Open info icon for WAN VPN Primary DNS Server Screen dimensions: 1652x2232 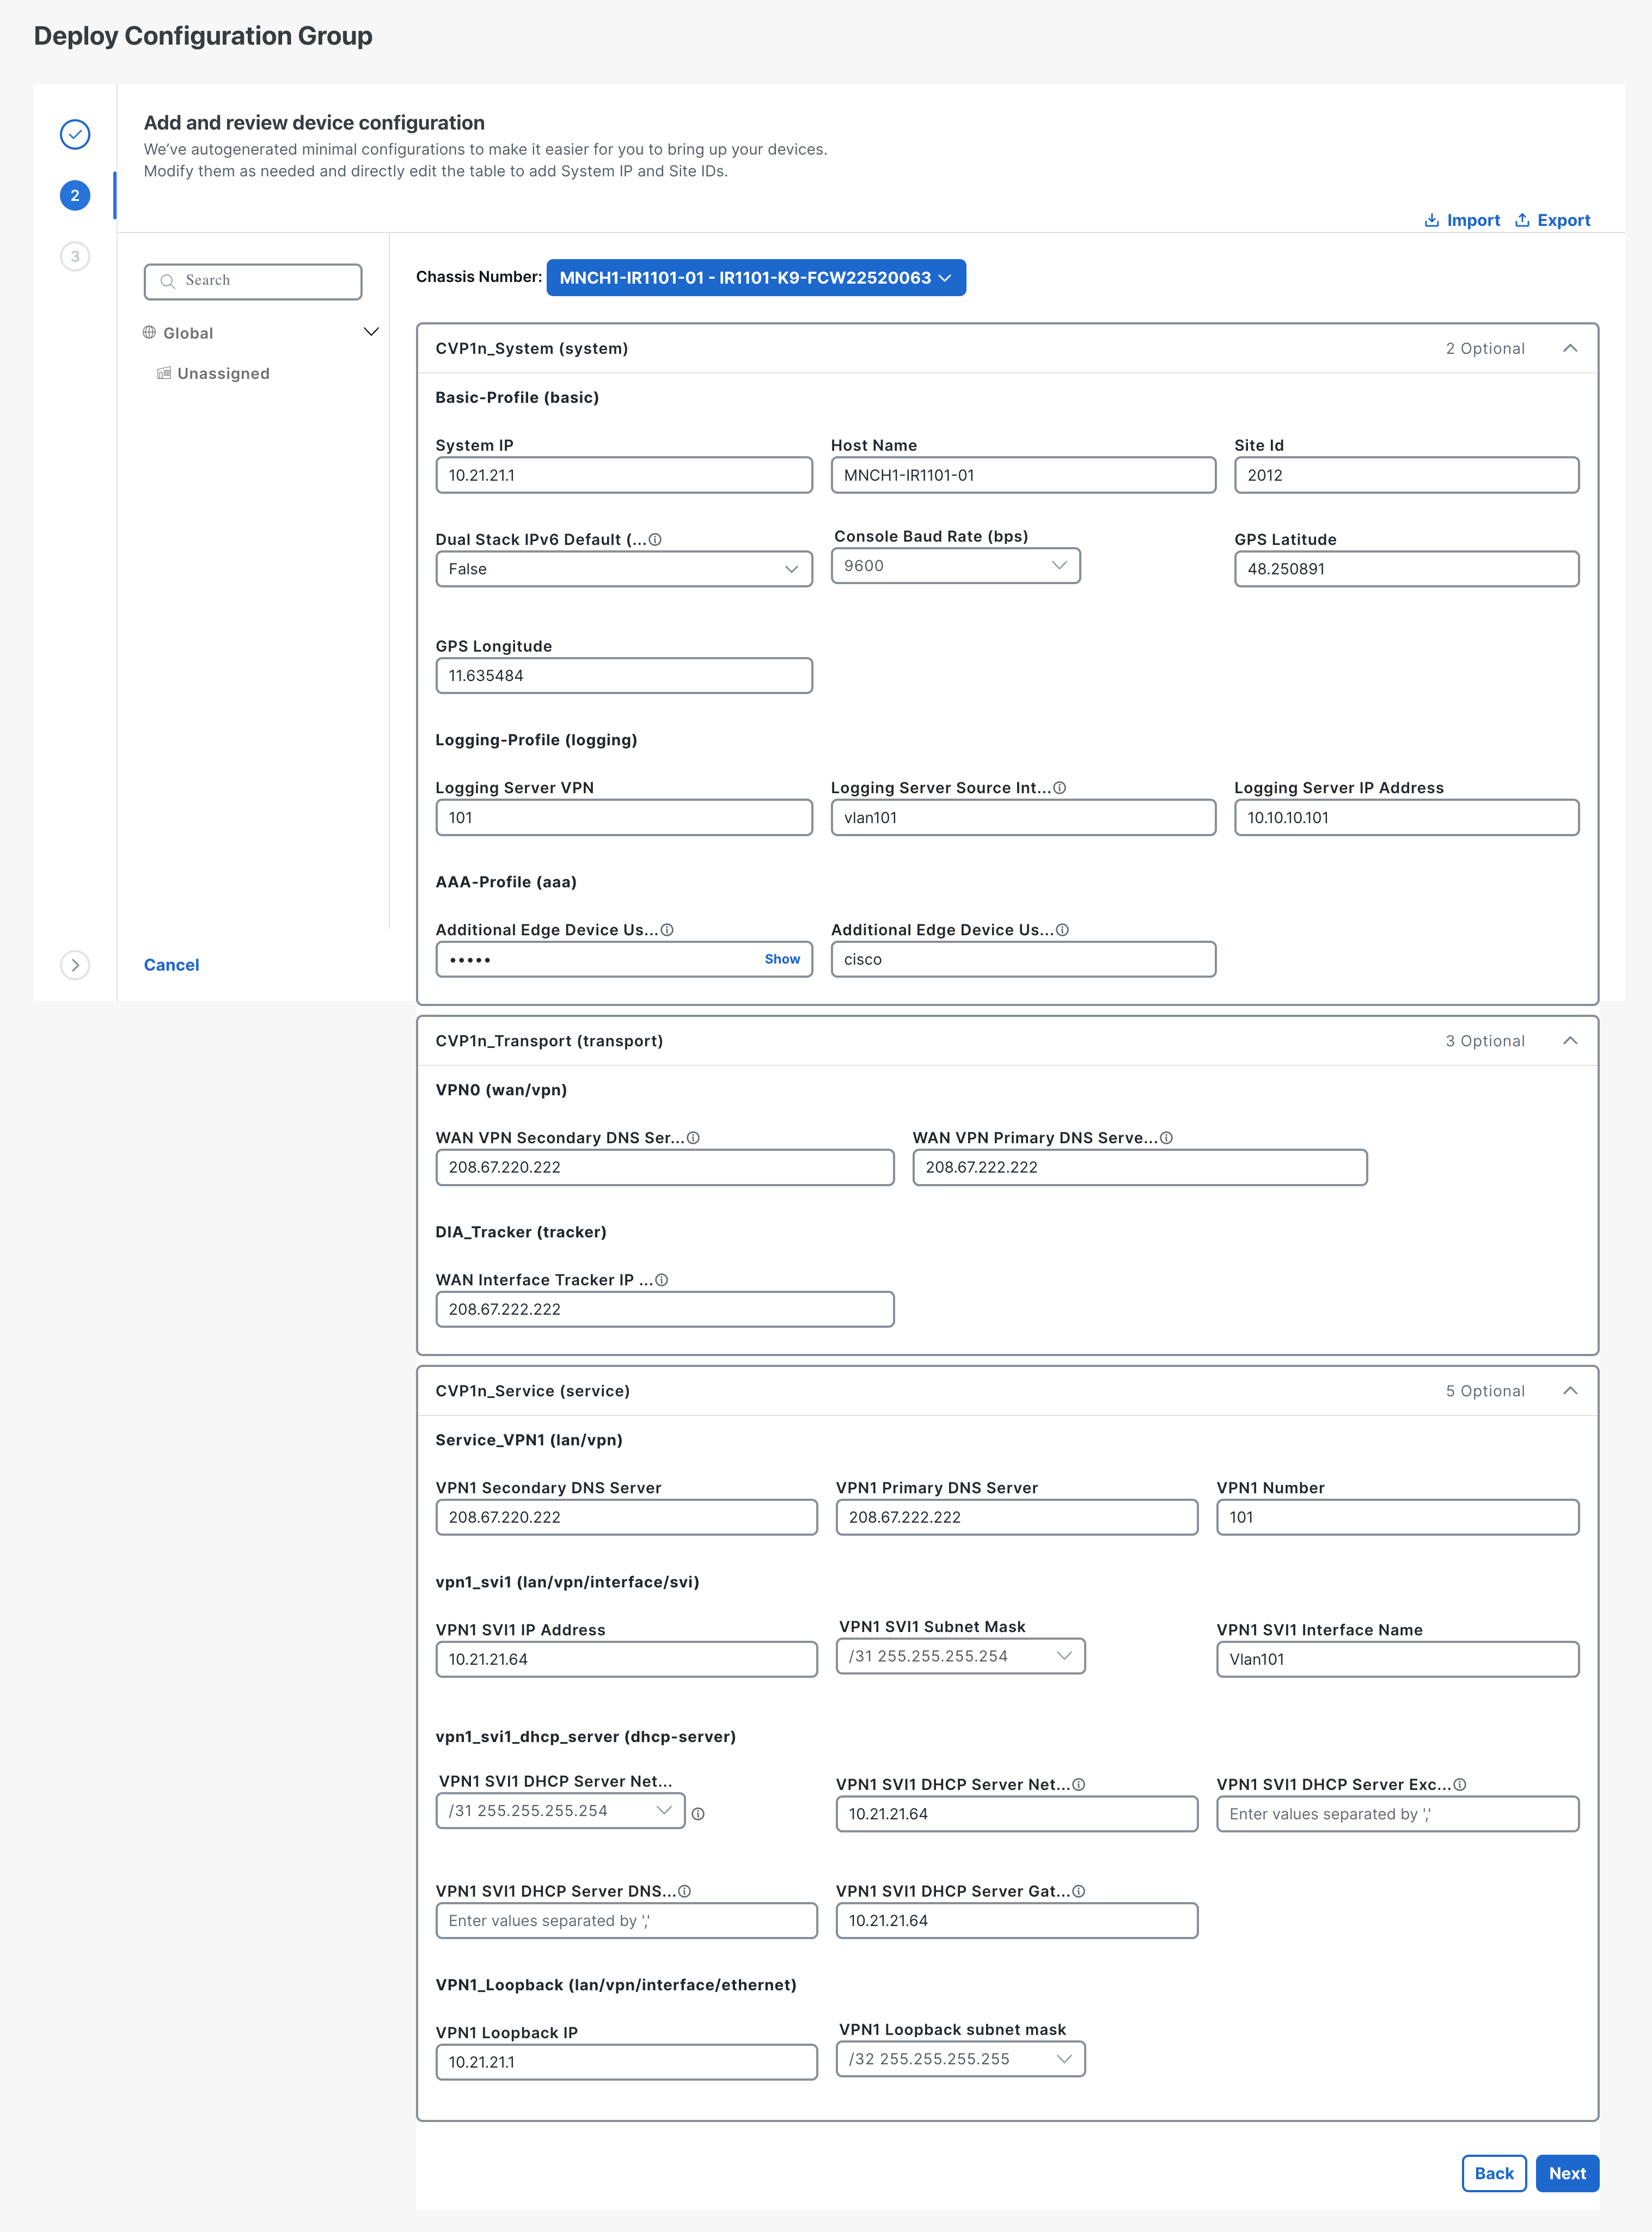(1166, 1137)
